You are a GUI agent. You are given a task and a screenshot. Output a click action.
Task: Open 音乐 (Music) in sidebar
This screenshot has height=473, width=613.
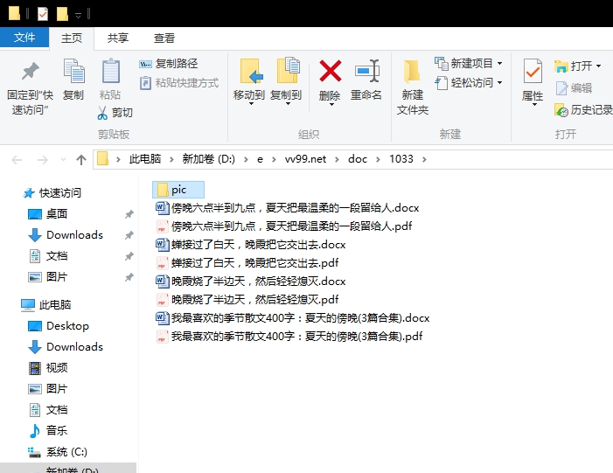coord(48,431)
